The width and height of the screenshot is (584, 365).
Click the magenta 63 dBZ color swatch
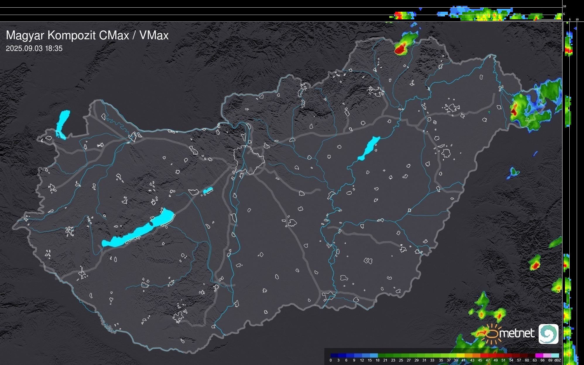click(539, 355)
